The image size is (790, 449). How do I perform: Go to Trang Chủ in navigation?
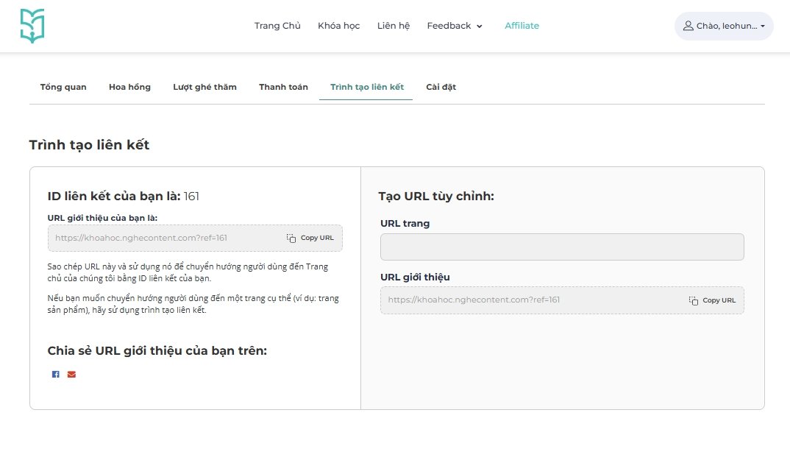(x=277, y=26)
